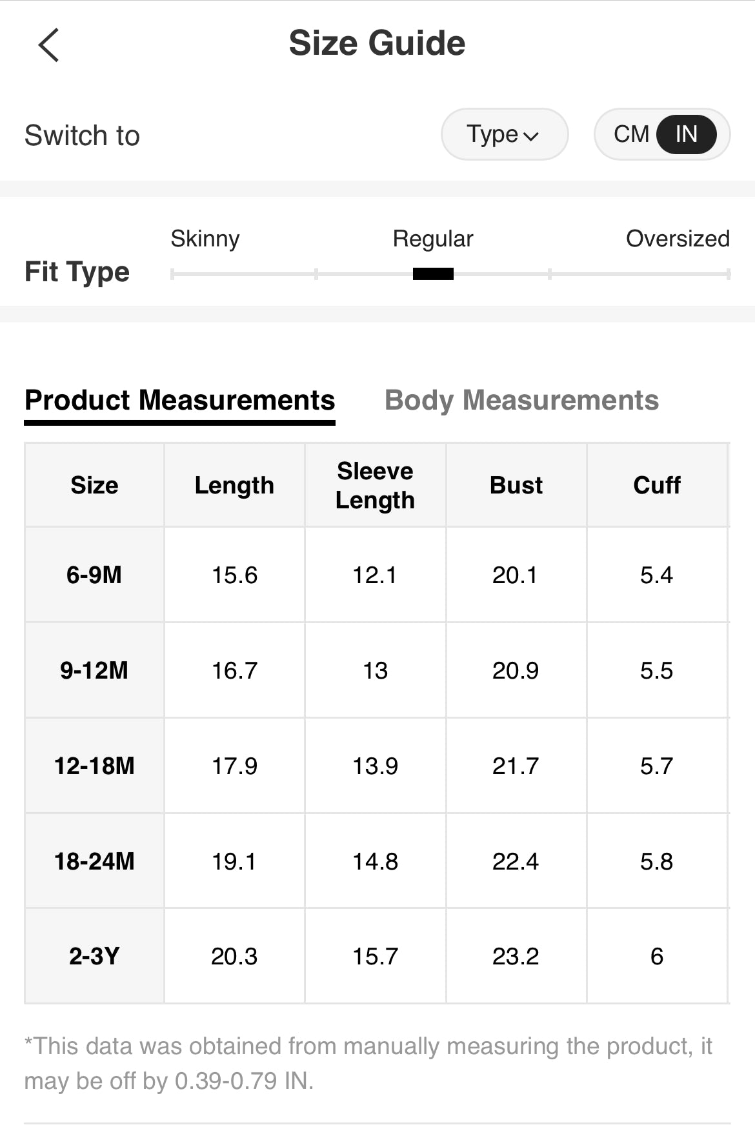Click the Sleeve Length column header

[375, 485]
